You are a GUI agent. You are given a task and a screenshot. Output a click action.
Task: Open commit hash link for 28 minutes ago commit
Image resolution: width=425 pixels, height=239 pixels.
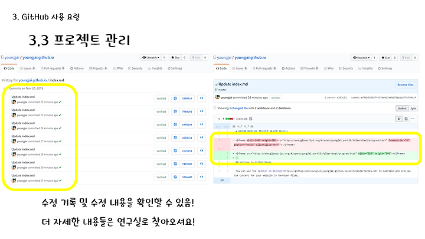[187, 150]
